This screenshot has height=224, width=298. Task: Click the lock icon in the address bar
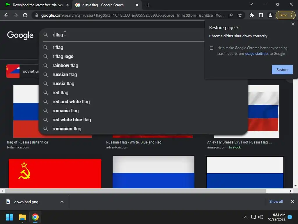click(x=37, y=15)
